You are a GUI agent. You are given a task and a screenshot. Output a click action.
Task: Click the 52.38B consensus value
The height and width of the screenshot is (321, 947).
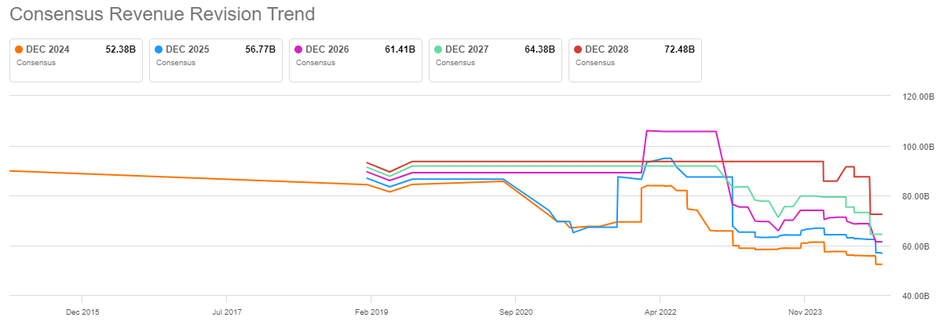(x=120, y=49)
